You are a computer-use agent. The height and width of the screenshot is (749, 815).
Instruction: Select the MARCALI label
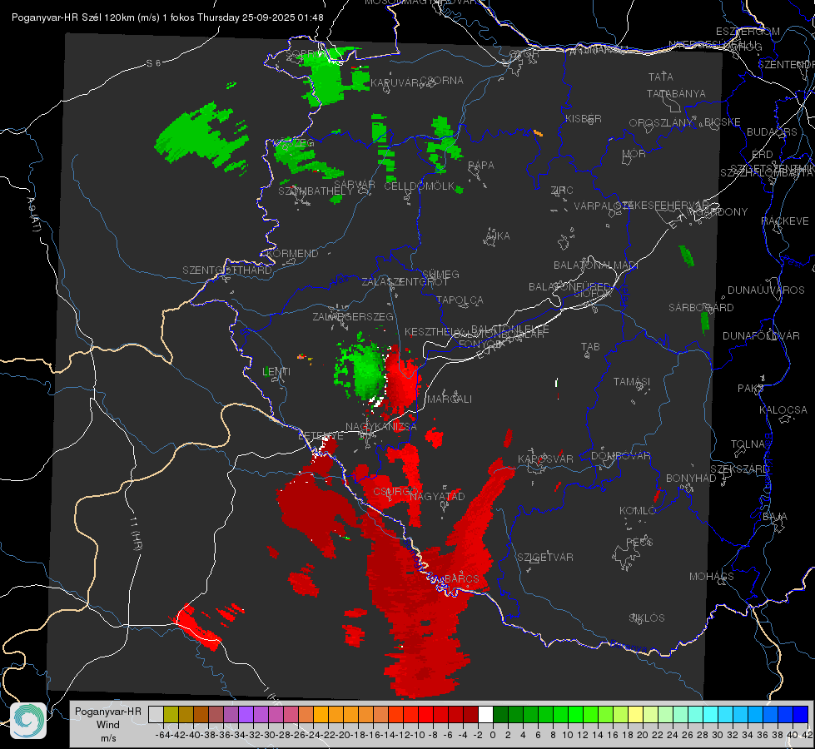(x=450, y=399)
